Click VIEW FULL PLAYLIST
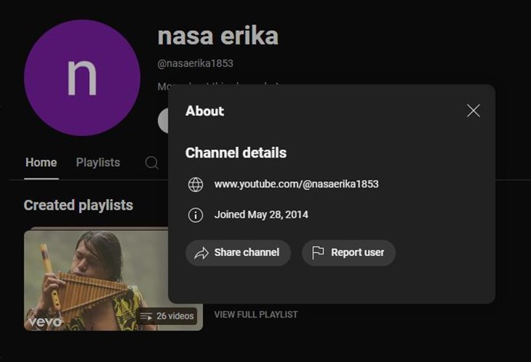 (256, 314)
